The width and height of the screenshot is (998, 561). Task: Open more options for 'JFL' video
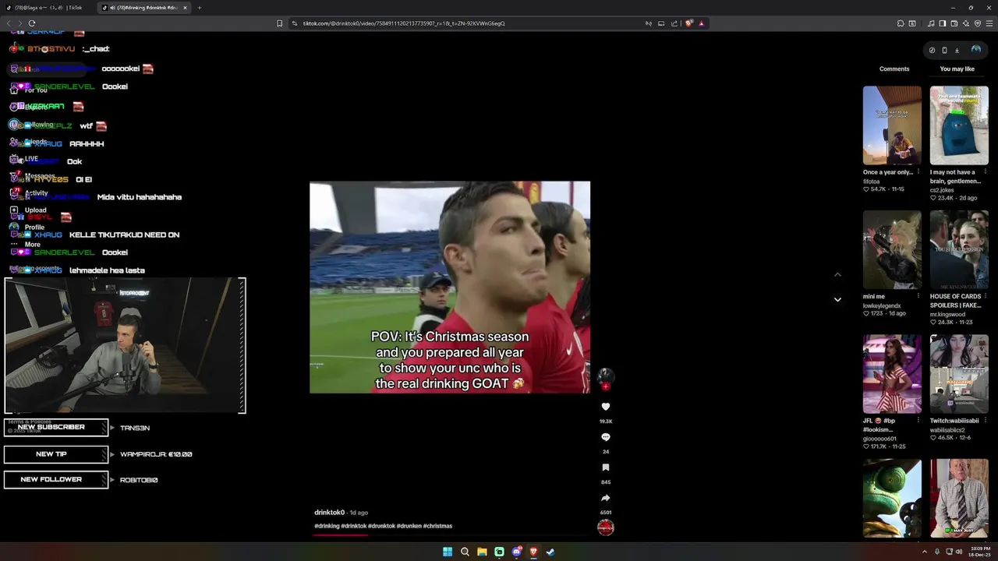918,421
